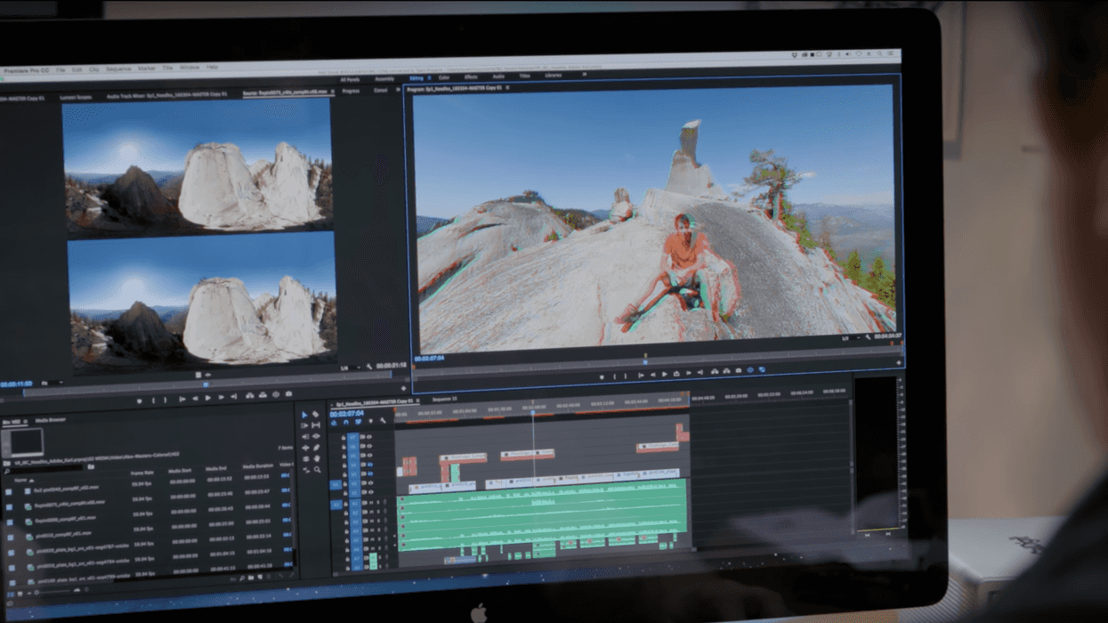
Task: Click Mark Out in Source monitor
Action: pos(166,400)
